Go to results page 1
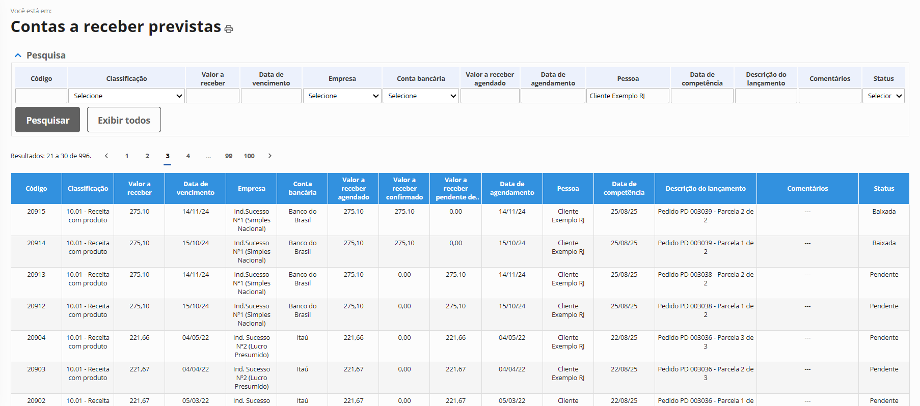The height and width of the screenshot is (406, 920). click(127, 156)
